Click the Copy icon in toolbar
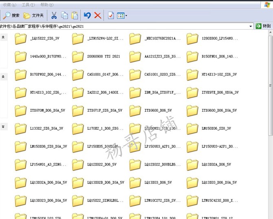 click(64, 15)
